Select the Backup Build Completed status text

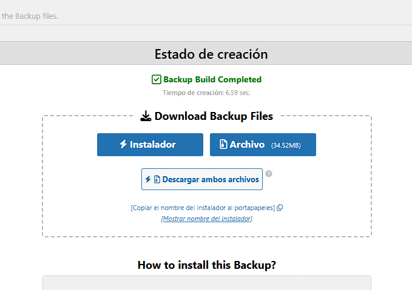[212, 79]
